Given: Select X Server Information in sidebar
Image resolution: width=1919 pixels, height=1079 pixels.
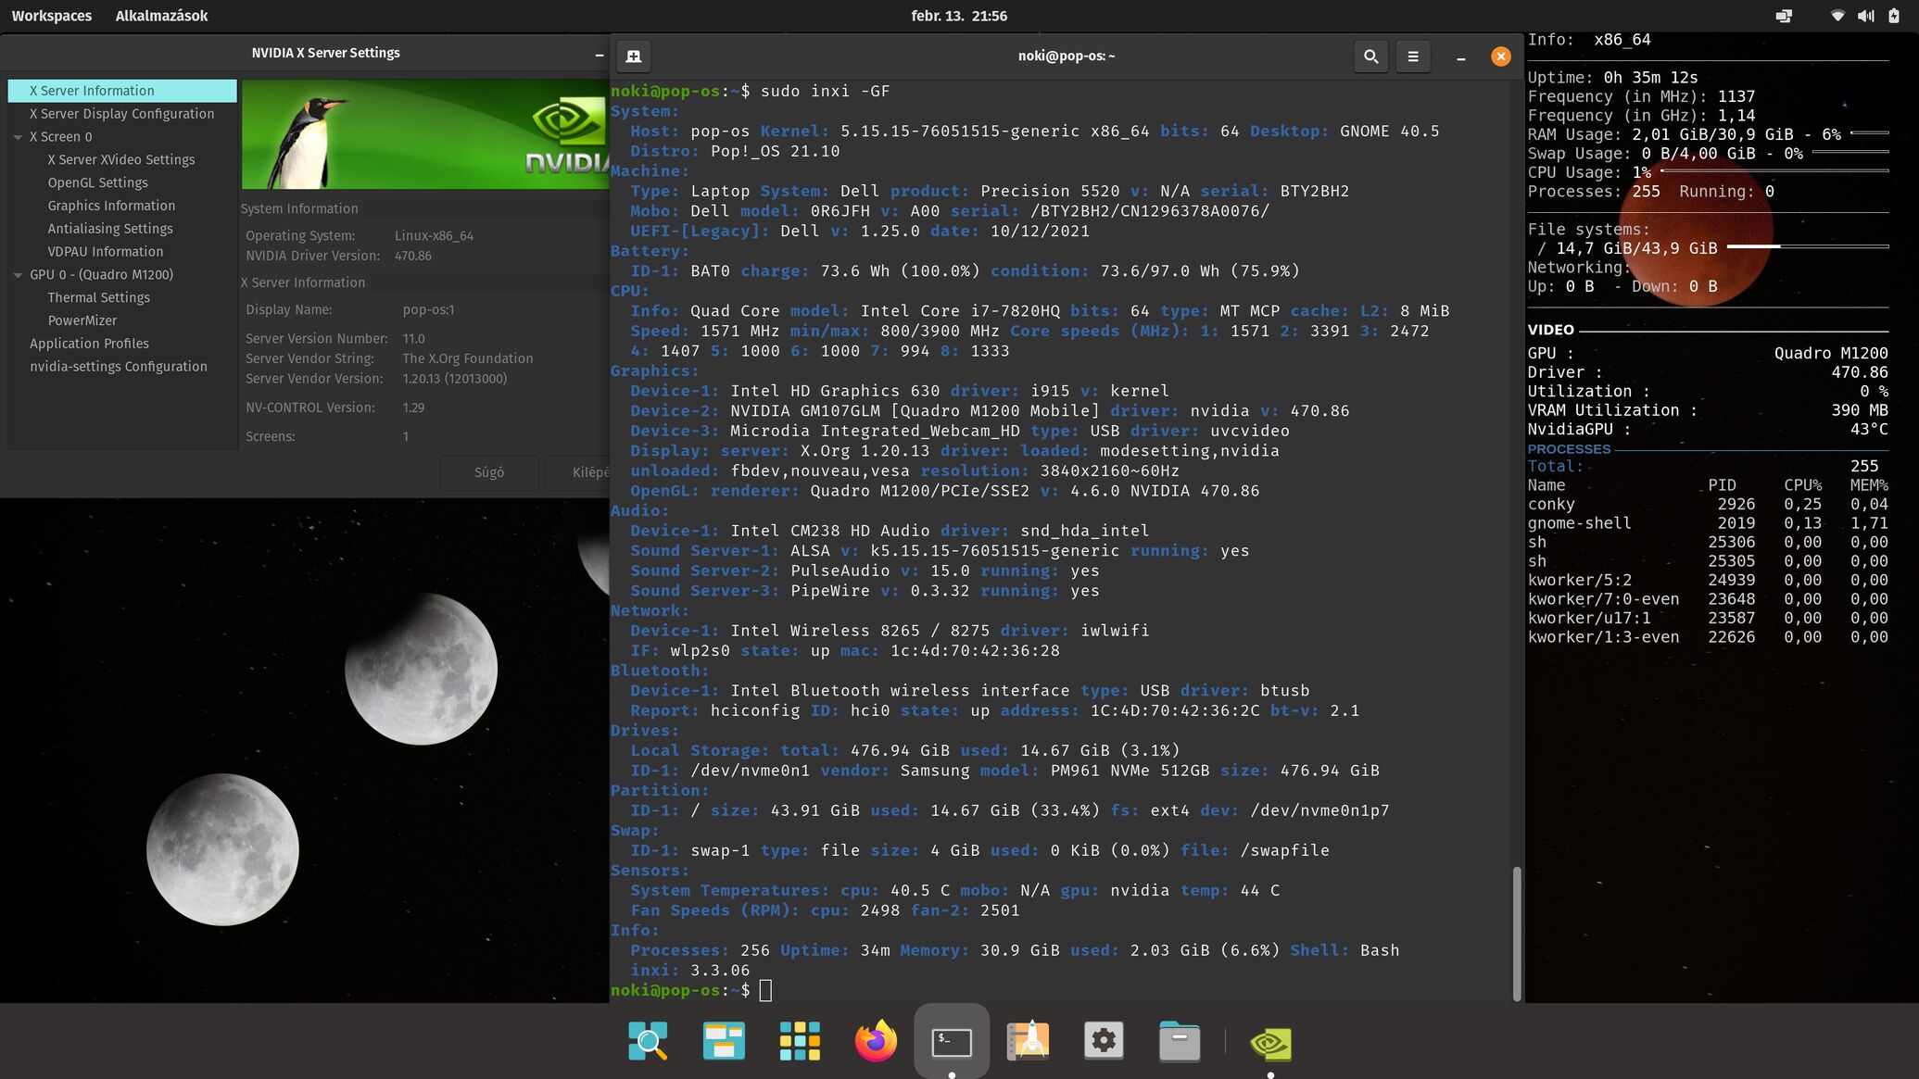Looking at the screenshot, I should 122,91.
